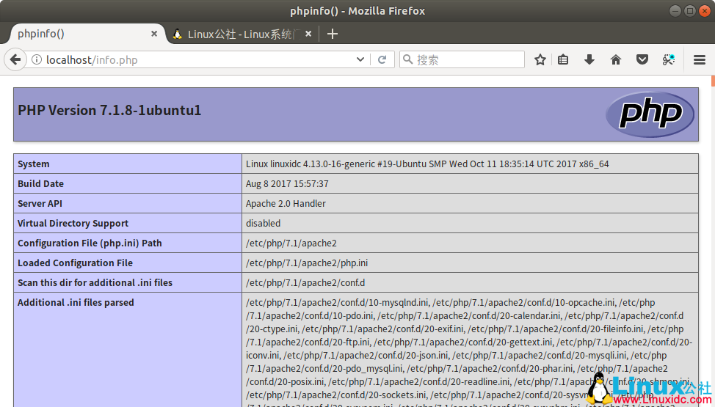
Task: Maximize the Firefox window
Action: coord(690,11)
